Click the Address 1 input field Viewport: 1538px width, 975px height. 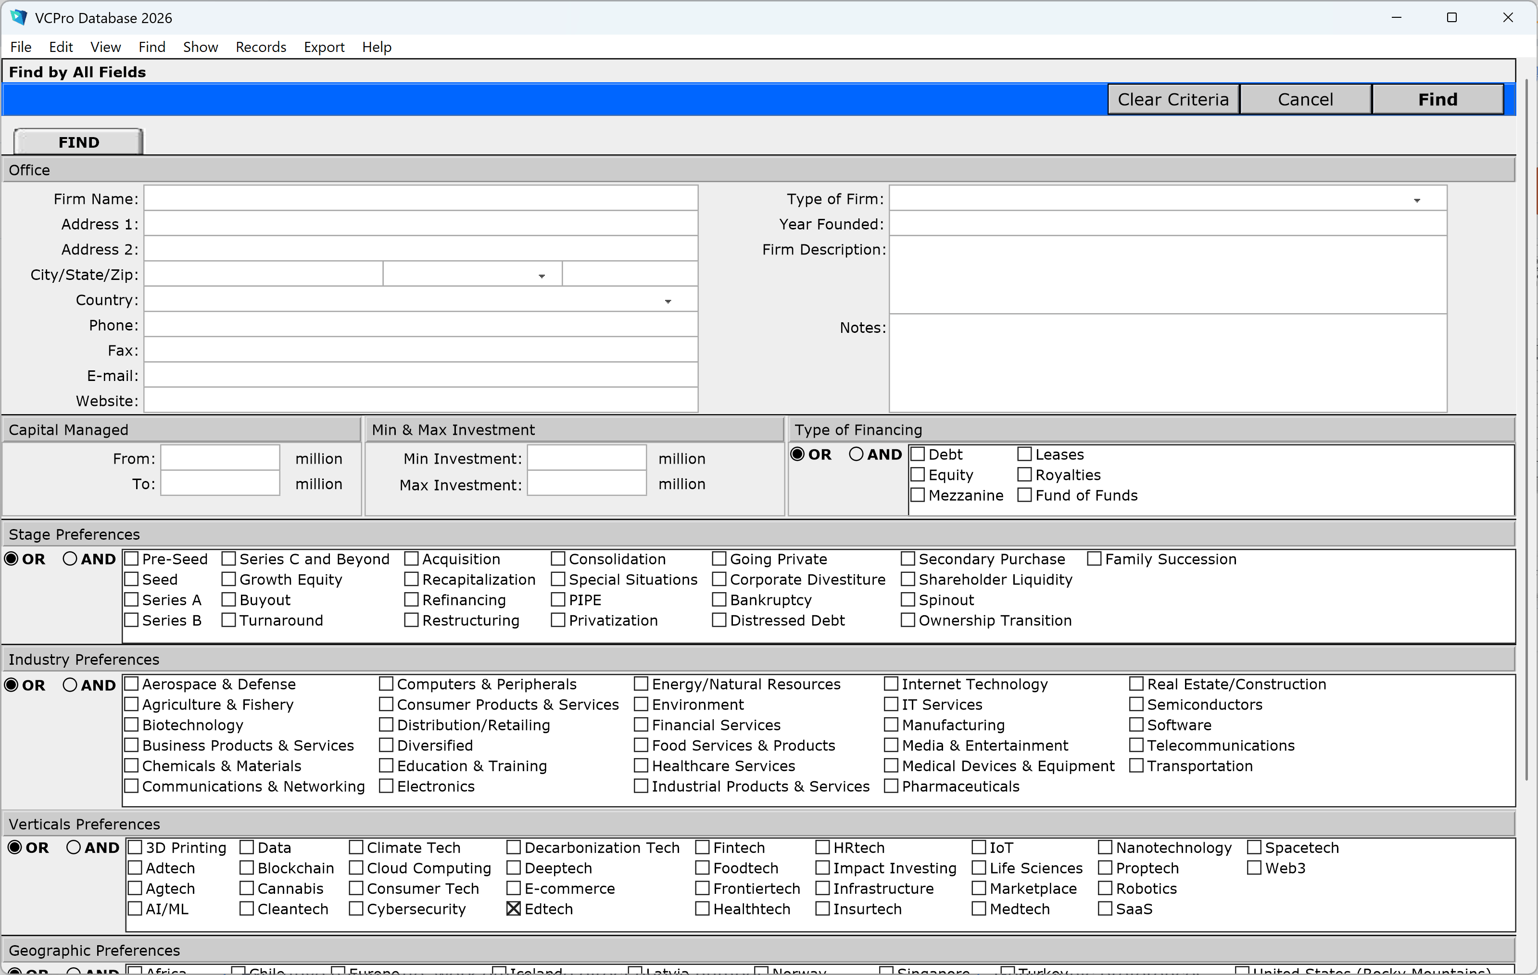tap(421, 224)
